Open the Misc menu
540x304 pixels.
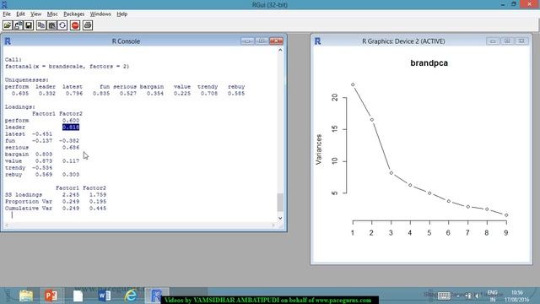52,14
